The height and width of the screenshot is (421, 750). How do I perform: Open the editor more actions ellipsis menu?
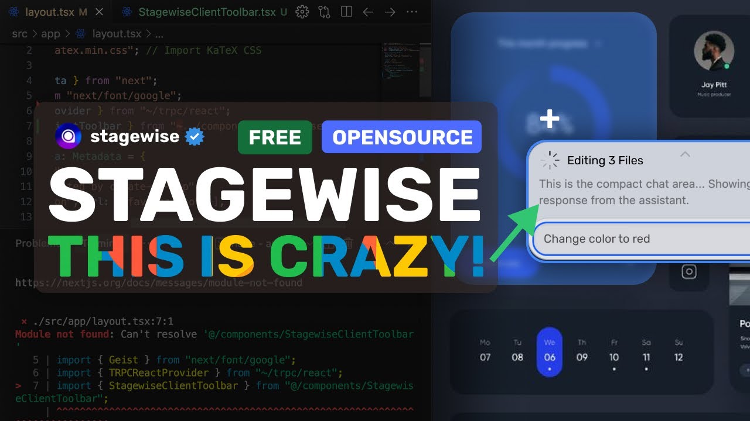tap(412, 12)
